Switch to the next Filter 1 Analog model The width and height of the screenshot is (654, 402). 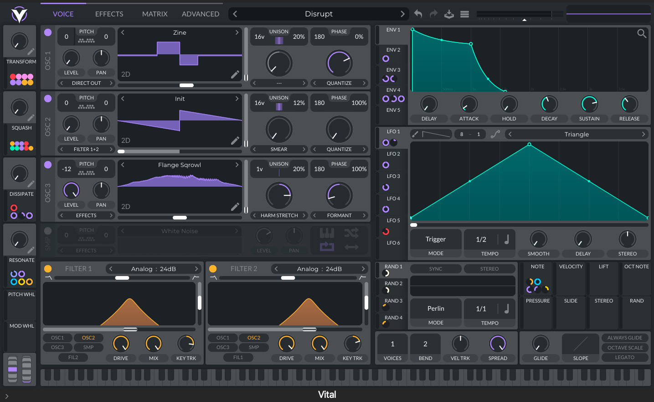click(x=196, y=269)
